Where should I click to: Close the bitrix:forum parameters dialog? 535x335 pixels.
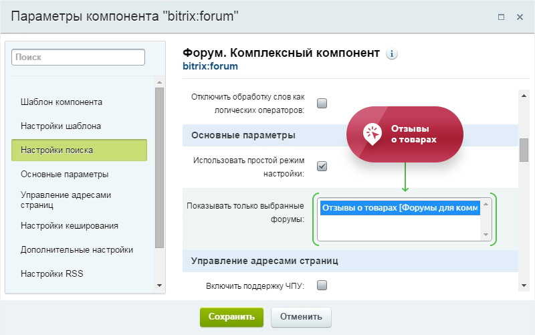(x=520, y=16)
